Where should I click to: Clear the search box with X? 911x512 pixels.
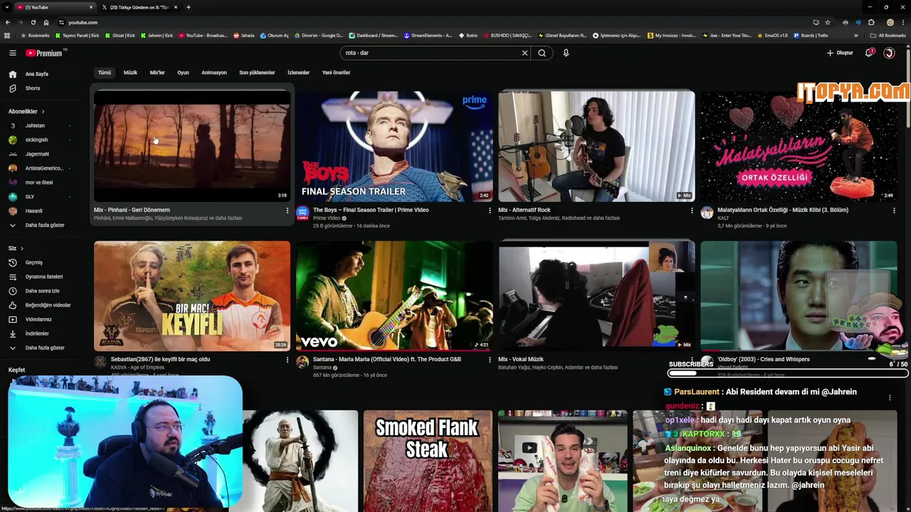525,53
